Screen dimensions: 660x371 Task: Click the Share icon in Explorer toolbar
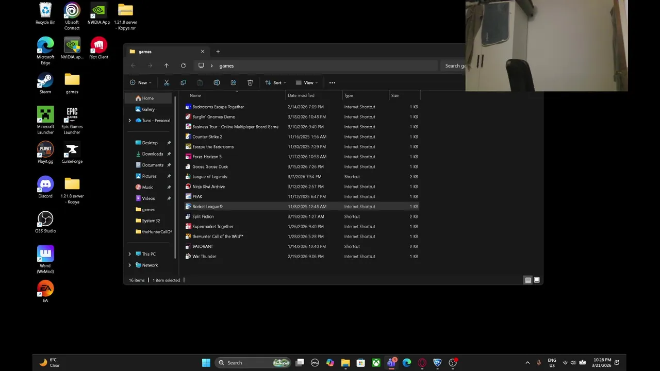[x=233, y=82]
